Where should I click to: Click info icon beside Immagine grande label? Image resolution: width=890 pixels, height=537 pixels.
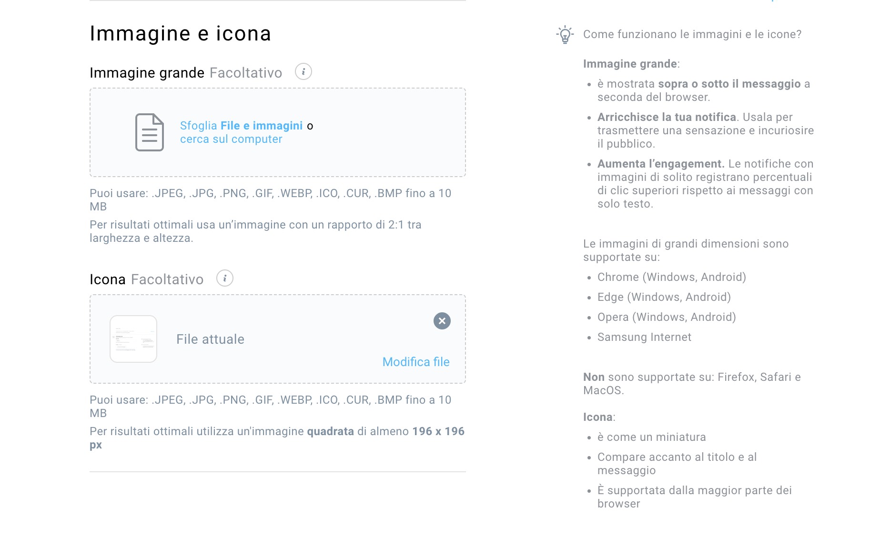303,72
